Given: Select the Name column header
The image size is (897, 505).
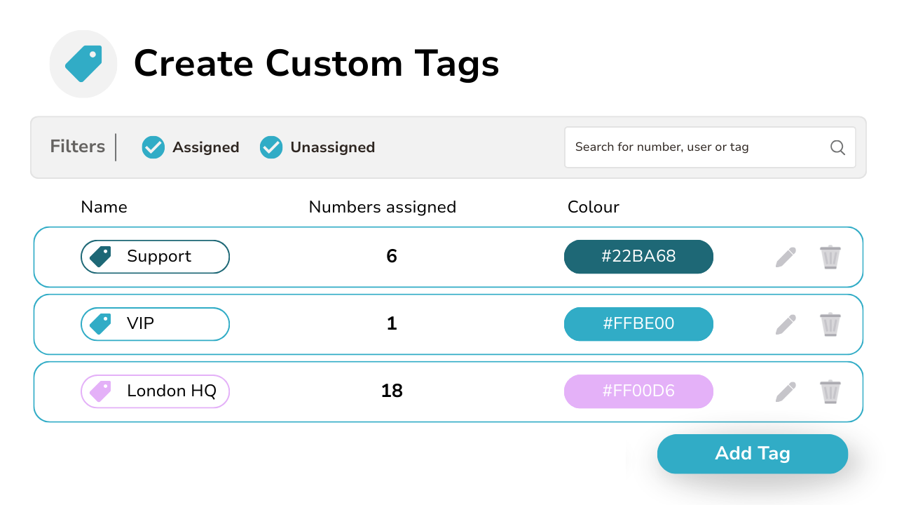Looking at the screenshot, I should coord(104,207).
